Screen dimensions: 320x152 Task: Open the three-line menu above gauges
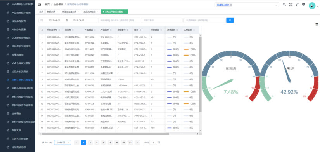[x=317, y=24]
